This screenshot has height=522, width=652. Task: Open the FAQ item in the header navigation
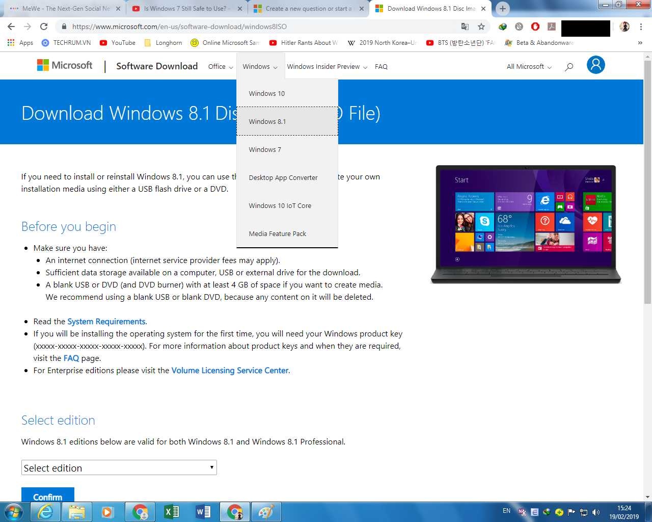click(381, 66)
